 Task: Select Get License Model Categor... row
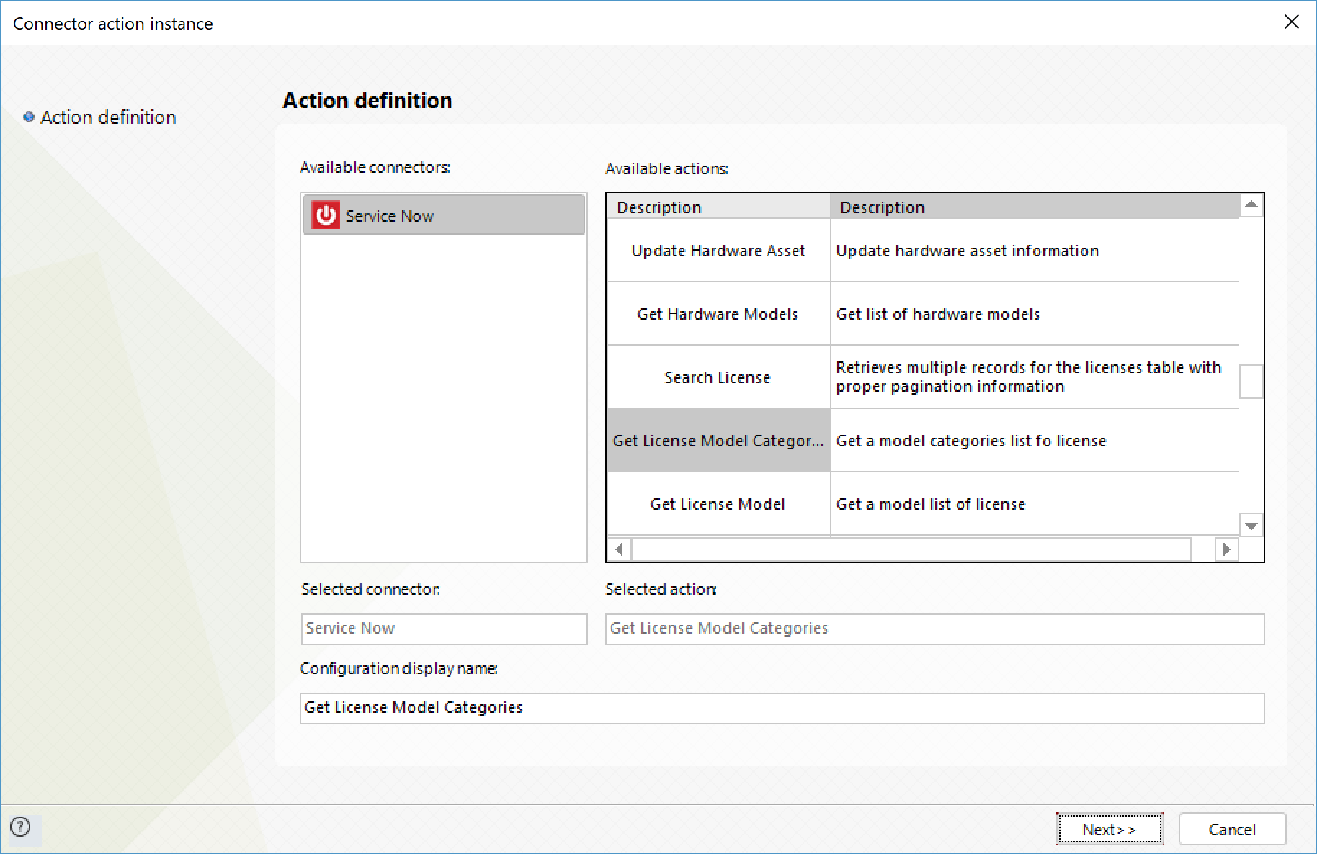[x=718, y=441]
